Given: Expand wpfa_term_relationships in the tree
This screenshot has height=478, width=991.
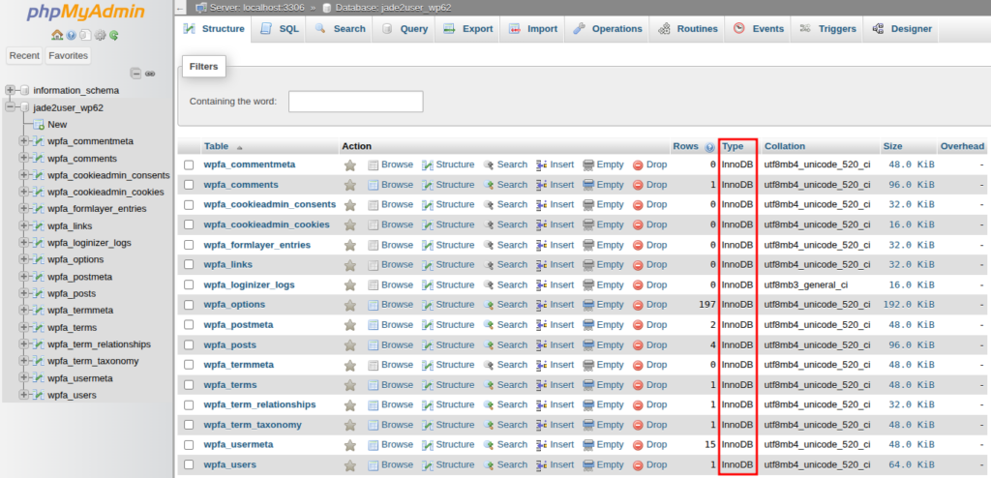Looking at the screenshot, I should (24, 344).
